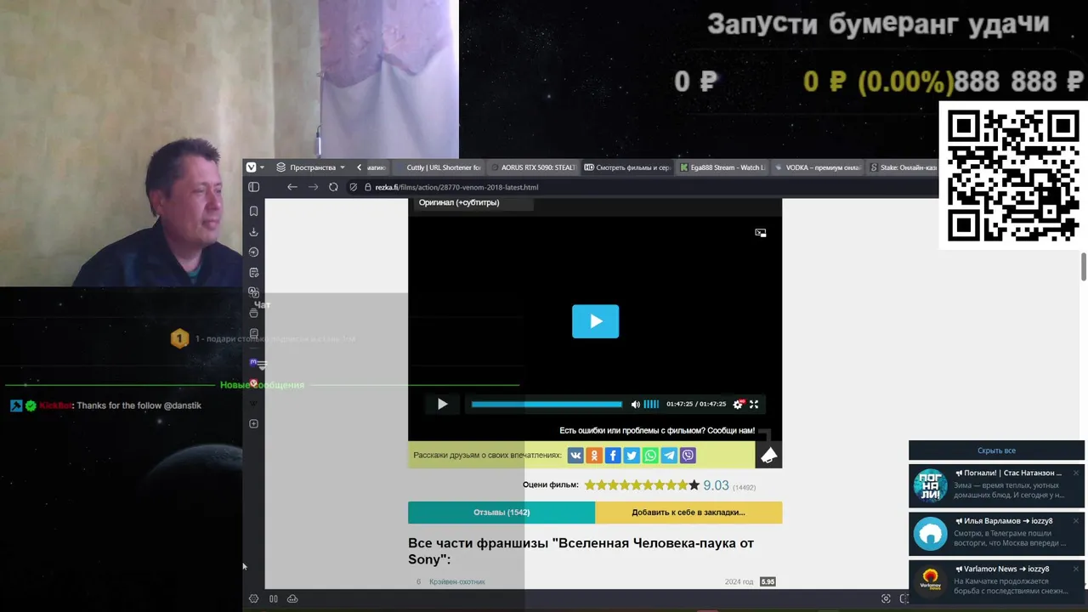Viewport: 1088px width, 612px height.
Task: Share the film on Odnoklassniki
Action: [x=594, y=456]
